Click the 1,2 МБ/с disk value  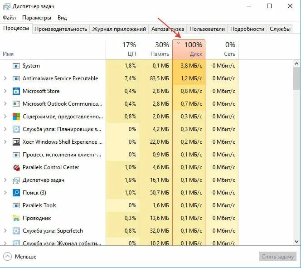tap(191, 78)
